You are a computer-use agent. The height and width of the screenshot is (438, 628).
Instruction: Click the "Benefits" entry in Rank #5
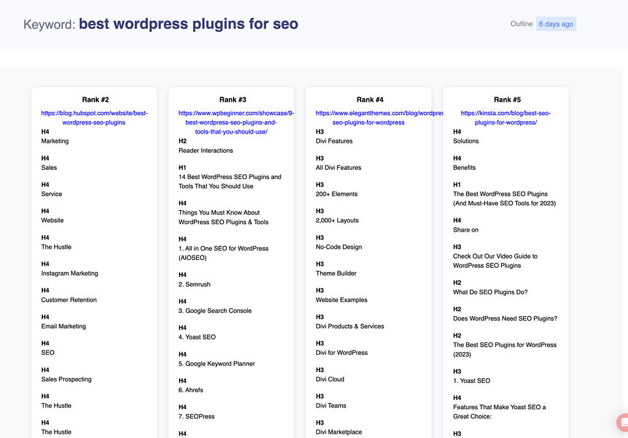point(465,168)
